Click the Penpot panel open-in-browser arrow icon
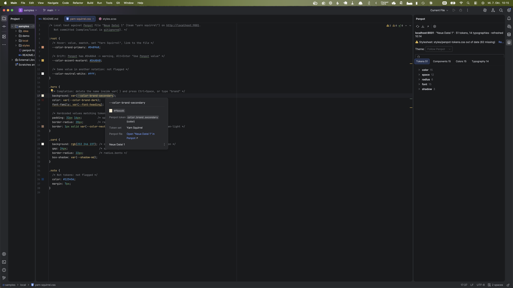Image resolution: width=513 pixels, height=288 pixels. coord(428,27)
